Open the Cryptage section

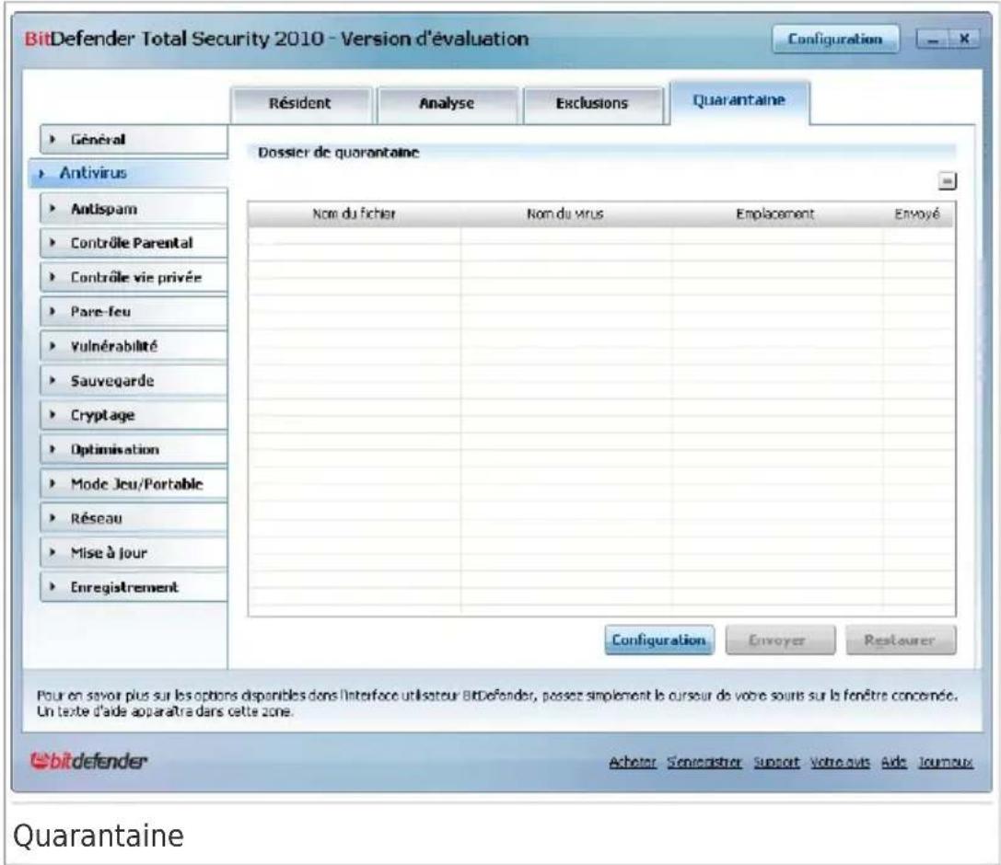point(134,415)
